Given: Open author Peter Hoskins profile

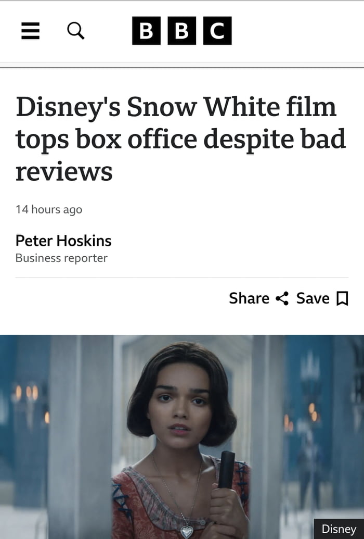Looking at the screenshot, I should pyautogui.click(x=63, y=241).
